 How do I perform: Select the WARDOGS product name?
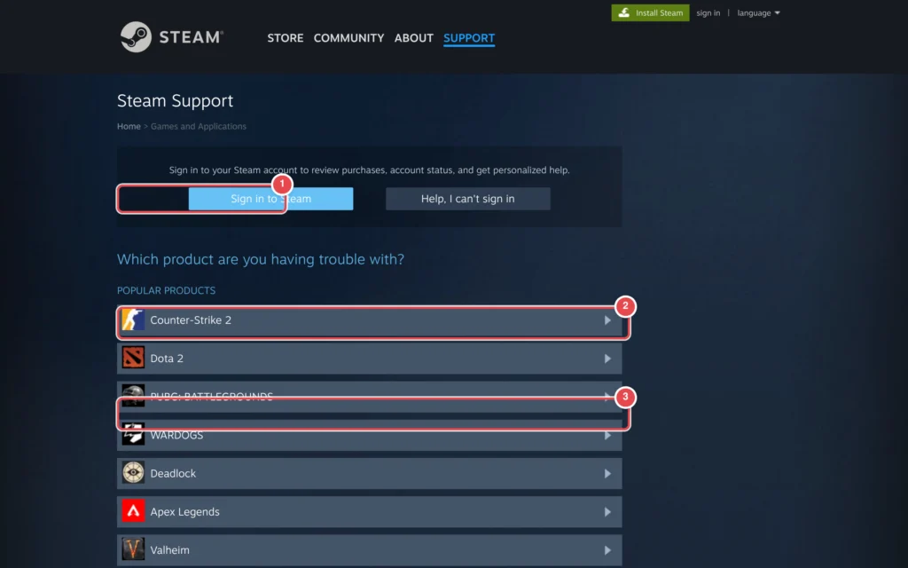pyautogui.click(x=176, y=435)
